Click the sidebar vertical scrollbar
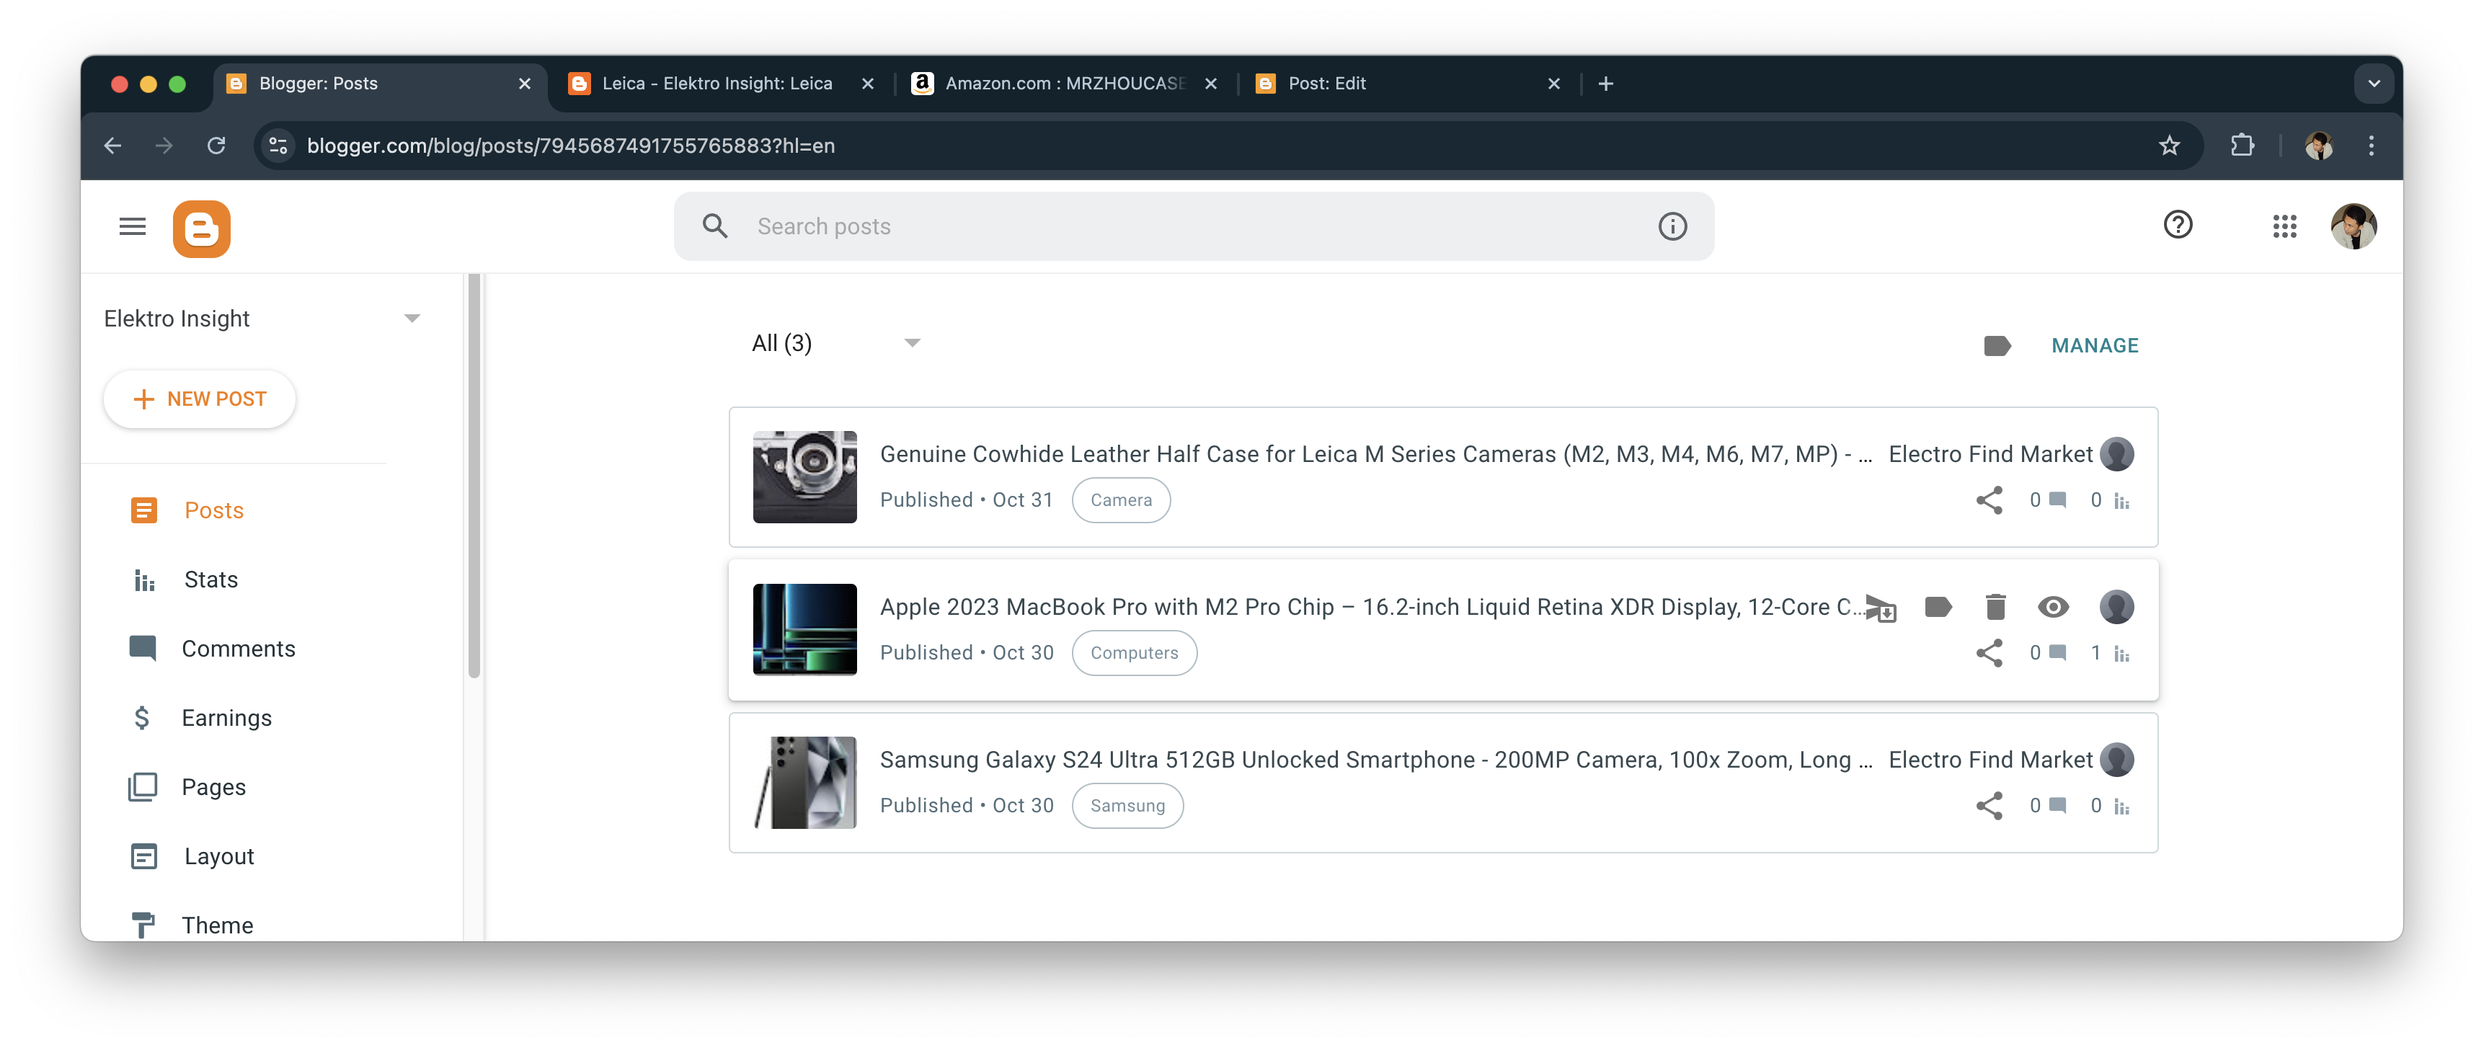 (474, 475)
